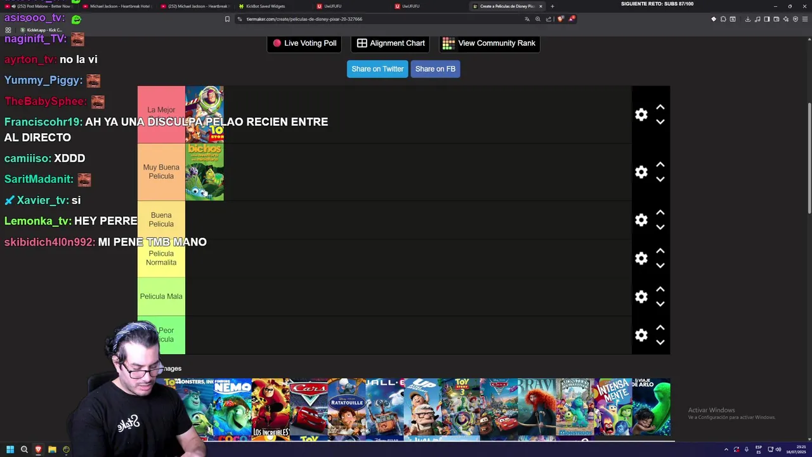812x457 pixels.
Task: Click the yellow Buena Pelicula label
Action: 161,220
